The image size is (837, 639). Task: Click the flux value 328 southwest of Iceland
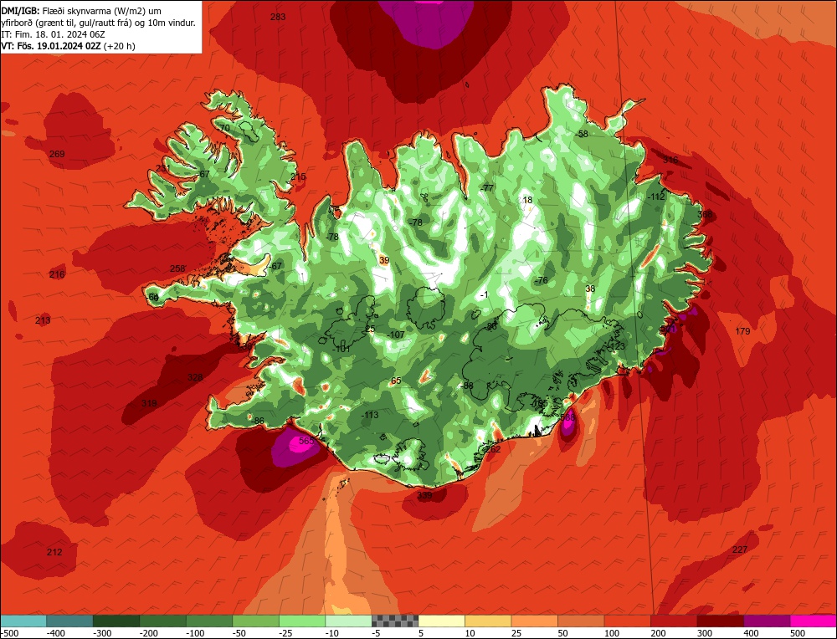195,378
